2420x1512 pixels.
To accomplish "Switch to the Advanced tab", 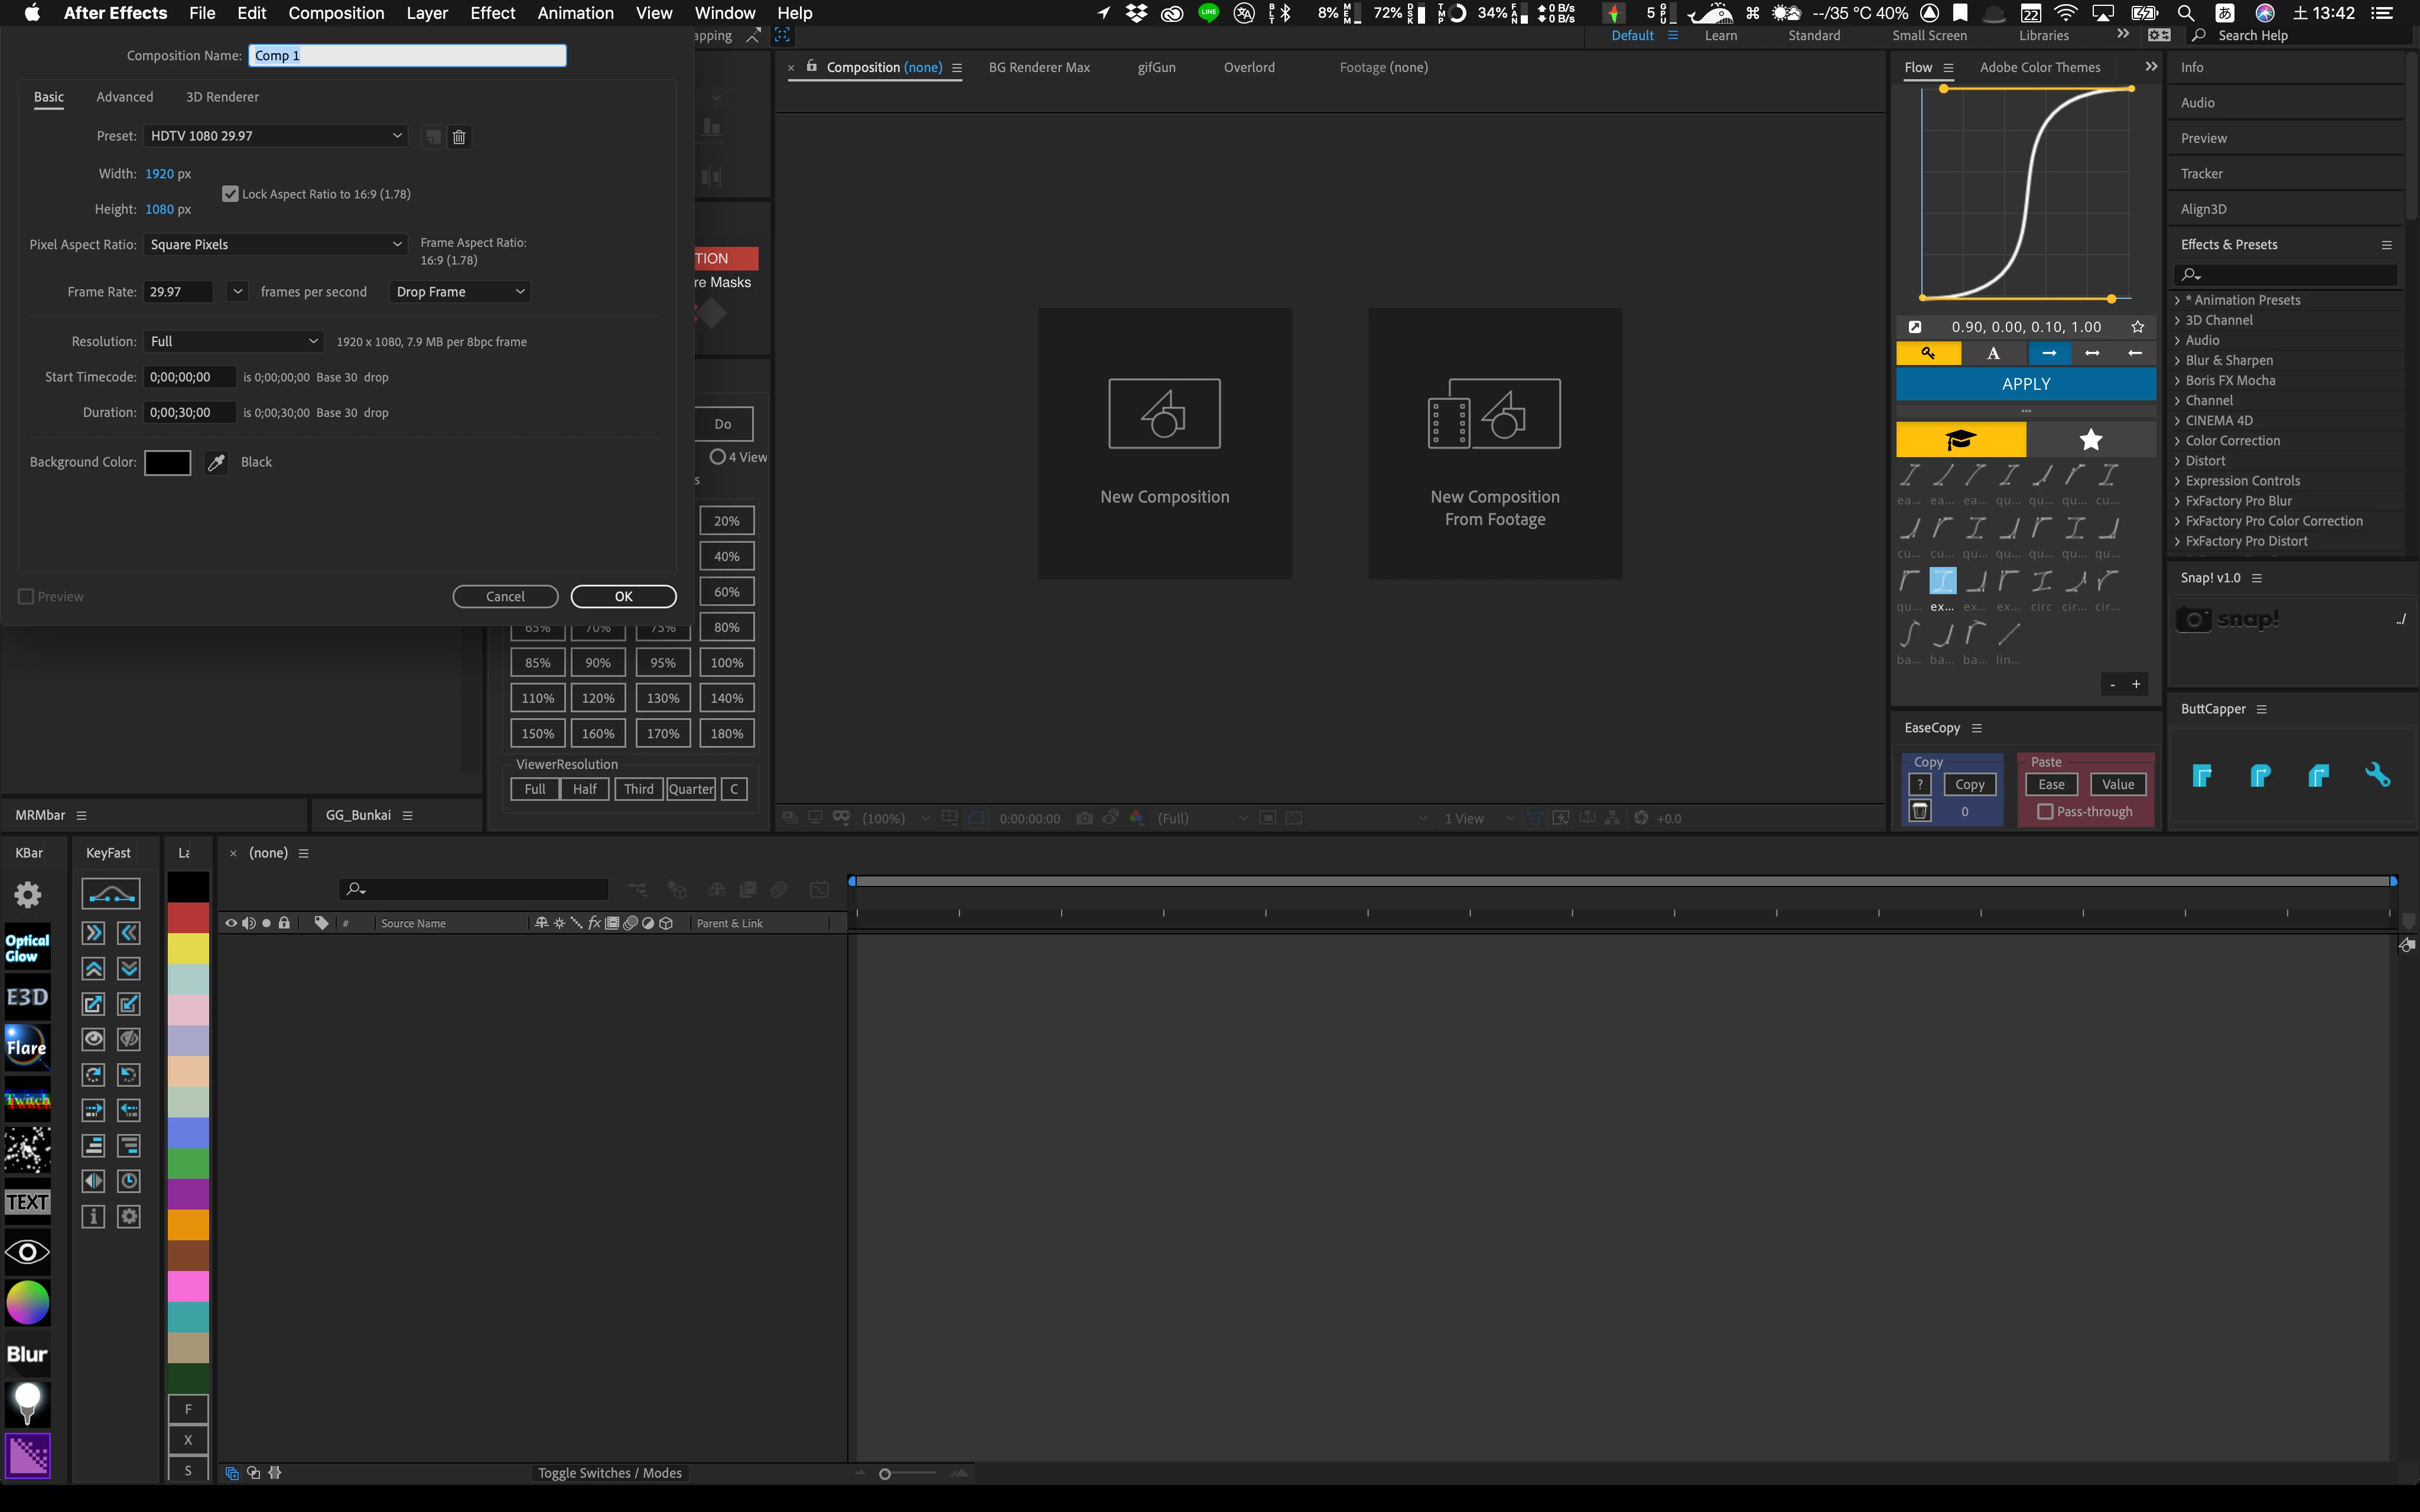I will click(x=125, y=97).
